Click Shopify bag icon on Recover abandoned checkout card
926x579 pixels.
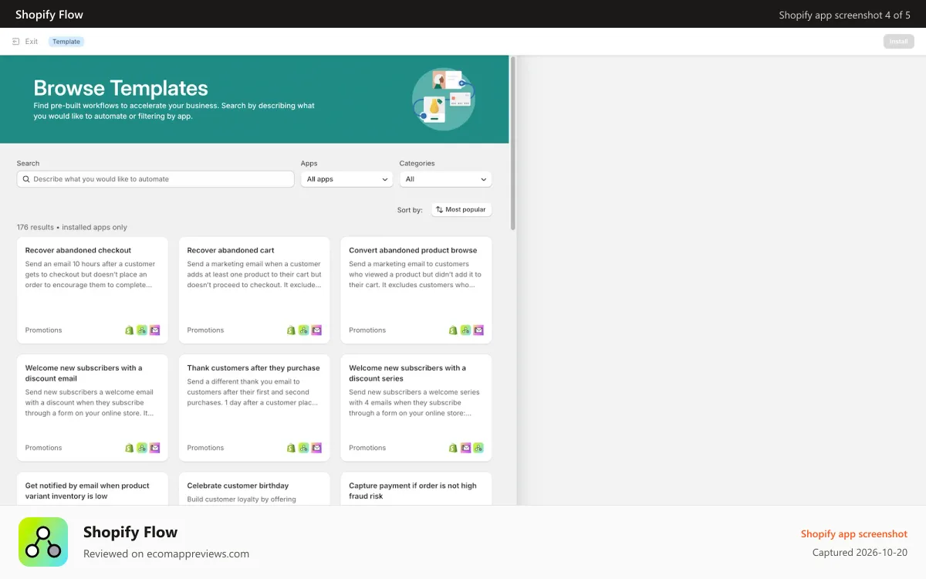click(x=130, y=330)
